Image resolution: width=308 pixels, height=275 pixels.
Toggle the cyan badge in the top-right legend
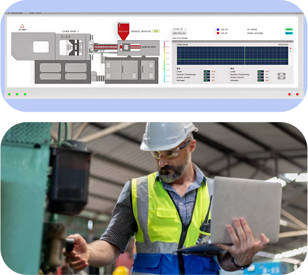tap(289, 33)
